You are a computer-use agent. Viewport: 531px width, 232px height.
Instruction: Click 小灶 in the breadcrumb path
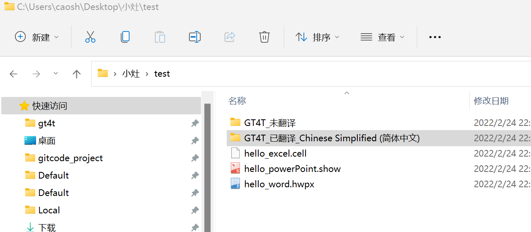pos(131,74)
